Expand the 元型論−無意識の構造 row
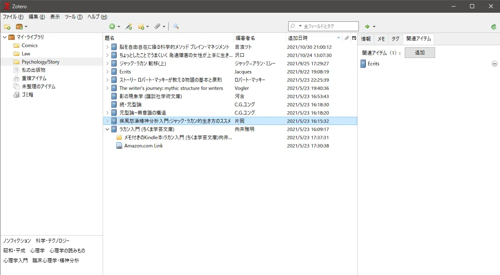 (108, 113)
